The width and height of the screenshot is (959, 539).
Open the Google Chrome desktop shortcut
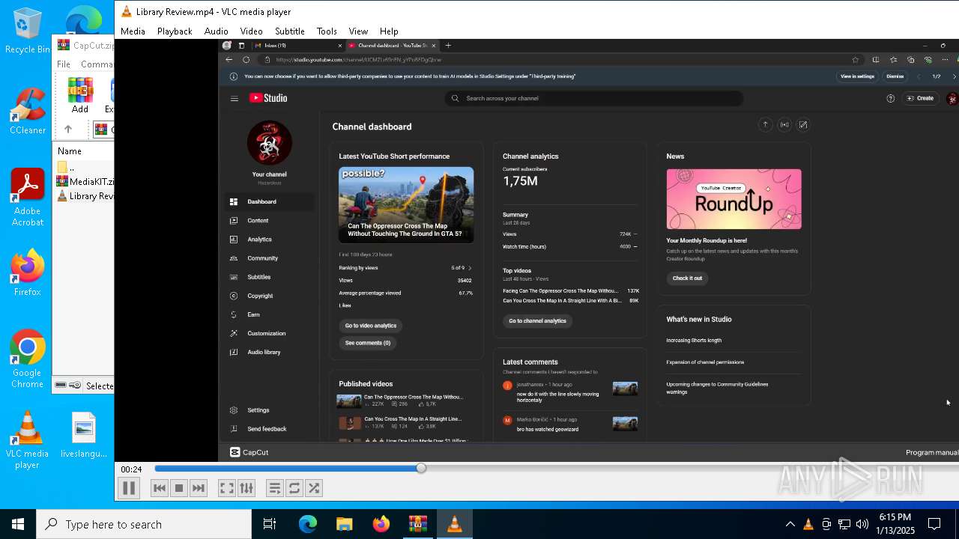click(27, 359)
